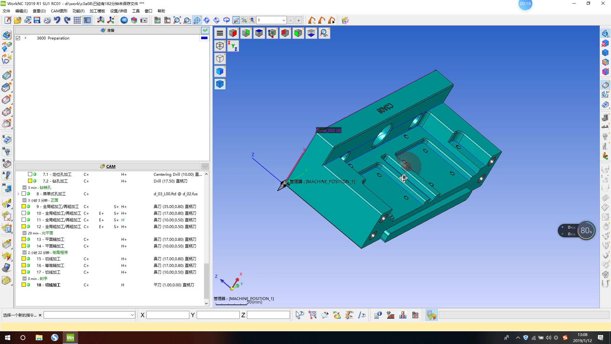The height and width of the screenshot is (344, 611).
Task: Expand the 8 - 菜单式孔加工 tree item
Action: [18, 194]
